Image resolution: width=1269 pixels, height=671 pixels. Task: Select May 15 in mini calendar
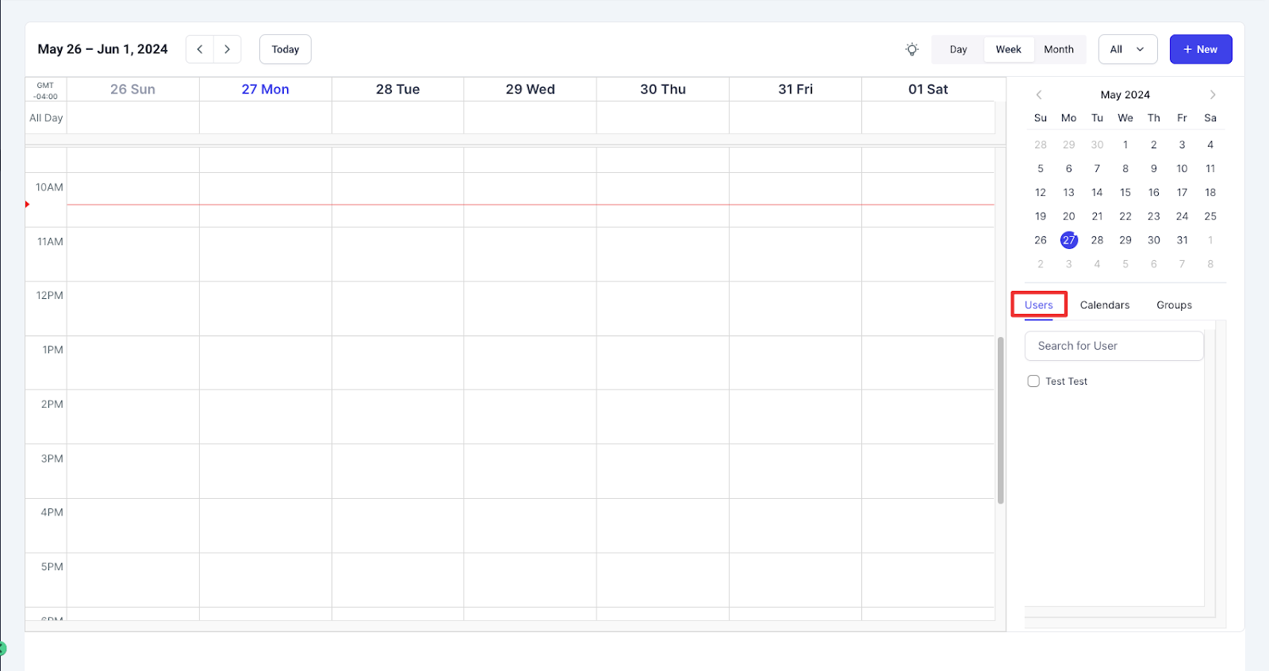[1125, 192]
